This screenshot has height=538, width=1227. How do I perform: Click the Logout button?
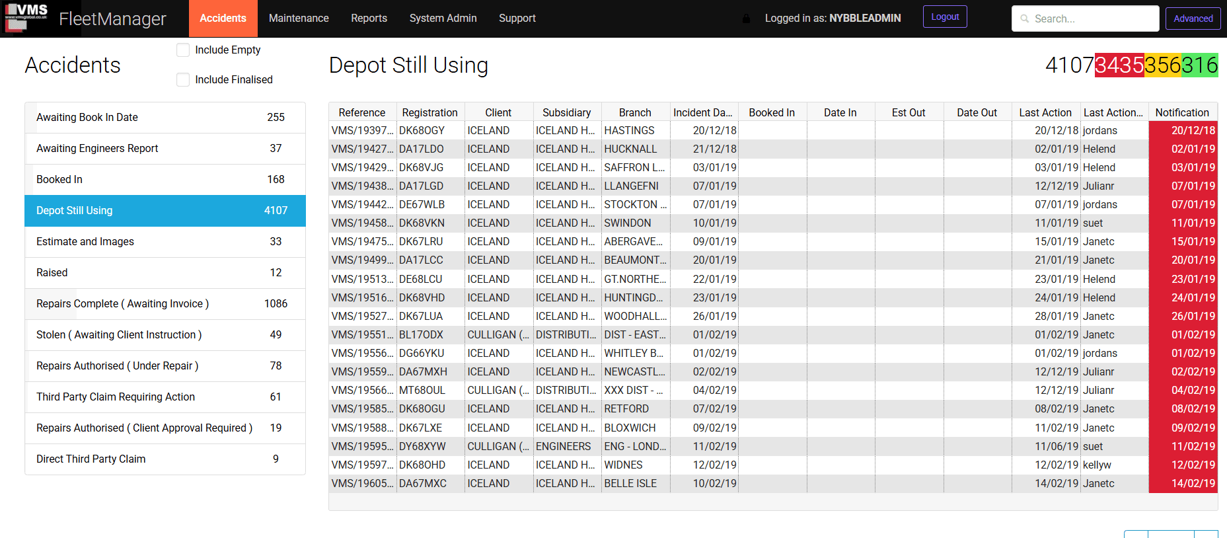coord(945,17)
